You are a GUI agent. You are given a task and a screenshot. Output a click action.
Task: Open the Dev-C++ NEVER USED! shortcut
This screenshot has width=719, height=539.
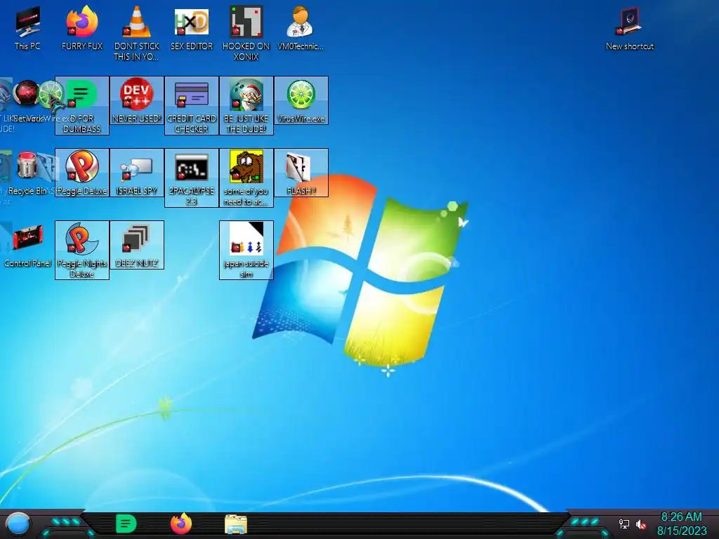point(137,100)
